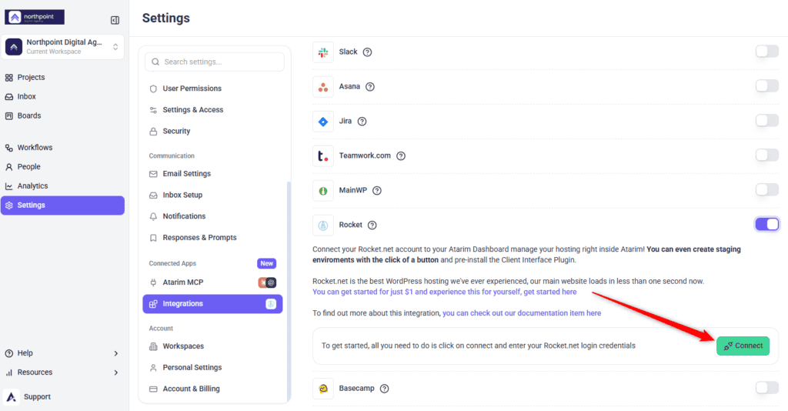The image size is (788, 411).
Task: Click the Basecamp logo icon
Action: (323, 389)
